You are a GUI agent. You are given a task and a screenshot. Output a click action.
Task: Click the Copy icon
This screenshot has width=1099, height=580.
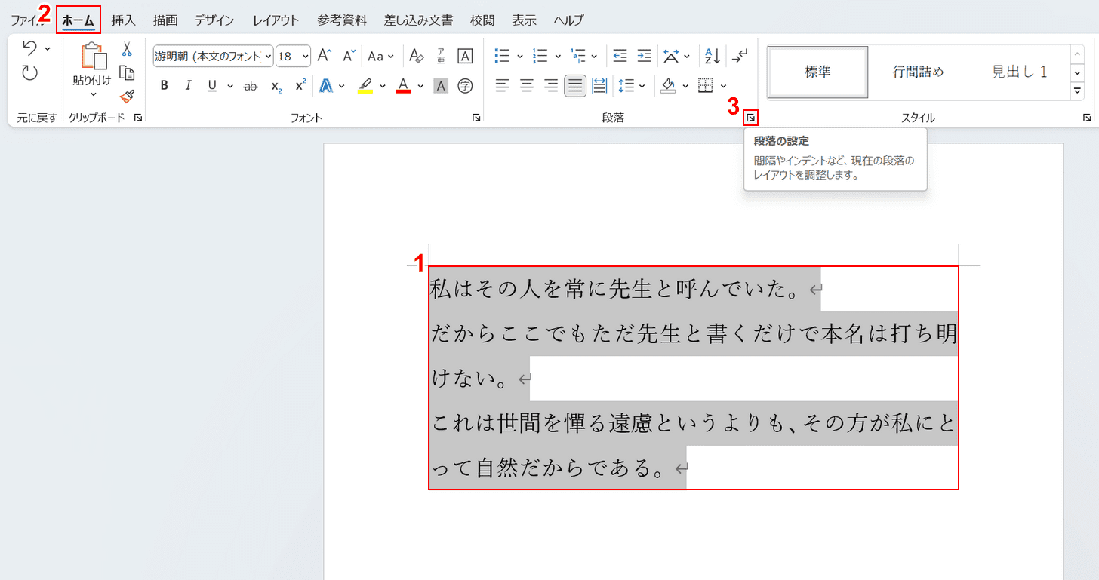tap(127, 72)
